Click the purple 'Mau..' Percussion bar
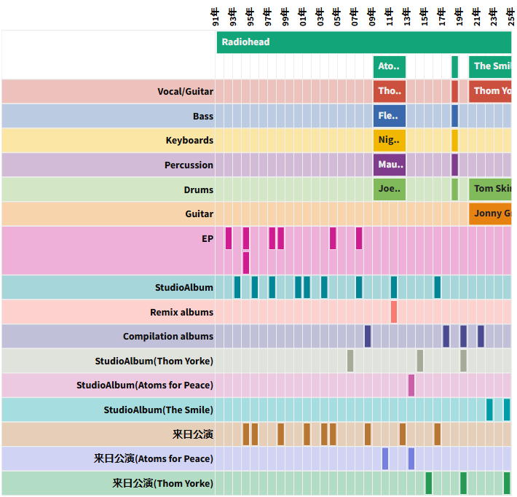Viewport: 517px width, 497px height. (390, 165)
